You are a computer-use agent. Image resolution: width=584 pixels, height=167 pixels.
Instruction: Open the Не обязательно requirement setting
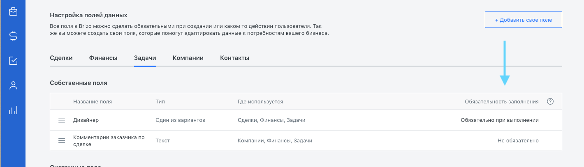518,141
